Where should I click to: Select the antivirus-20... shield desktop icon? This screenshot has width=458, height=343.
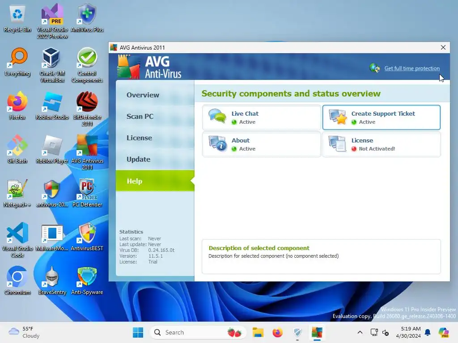pyautogui.click(x=52, y=193)
